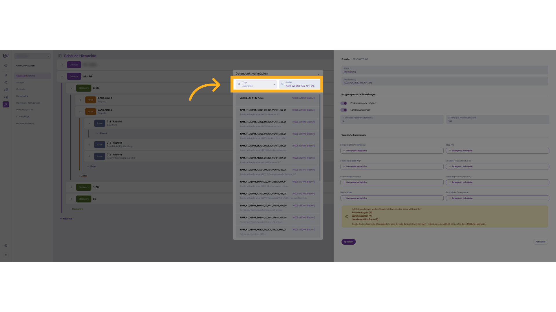This screenshot has width=556, height=312.
Task: Toggle Positionsangabe möglich switch
Action: tap(344, 103)
